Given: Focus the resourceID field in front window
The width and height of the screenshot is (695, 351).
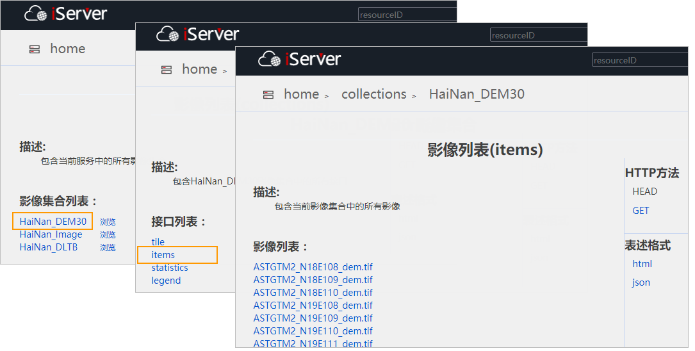Looking at the screenshot, I should (x=639, y=60).
